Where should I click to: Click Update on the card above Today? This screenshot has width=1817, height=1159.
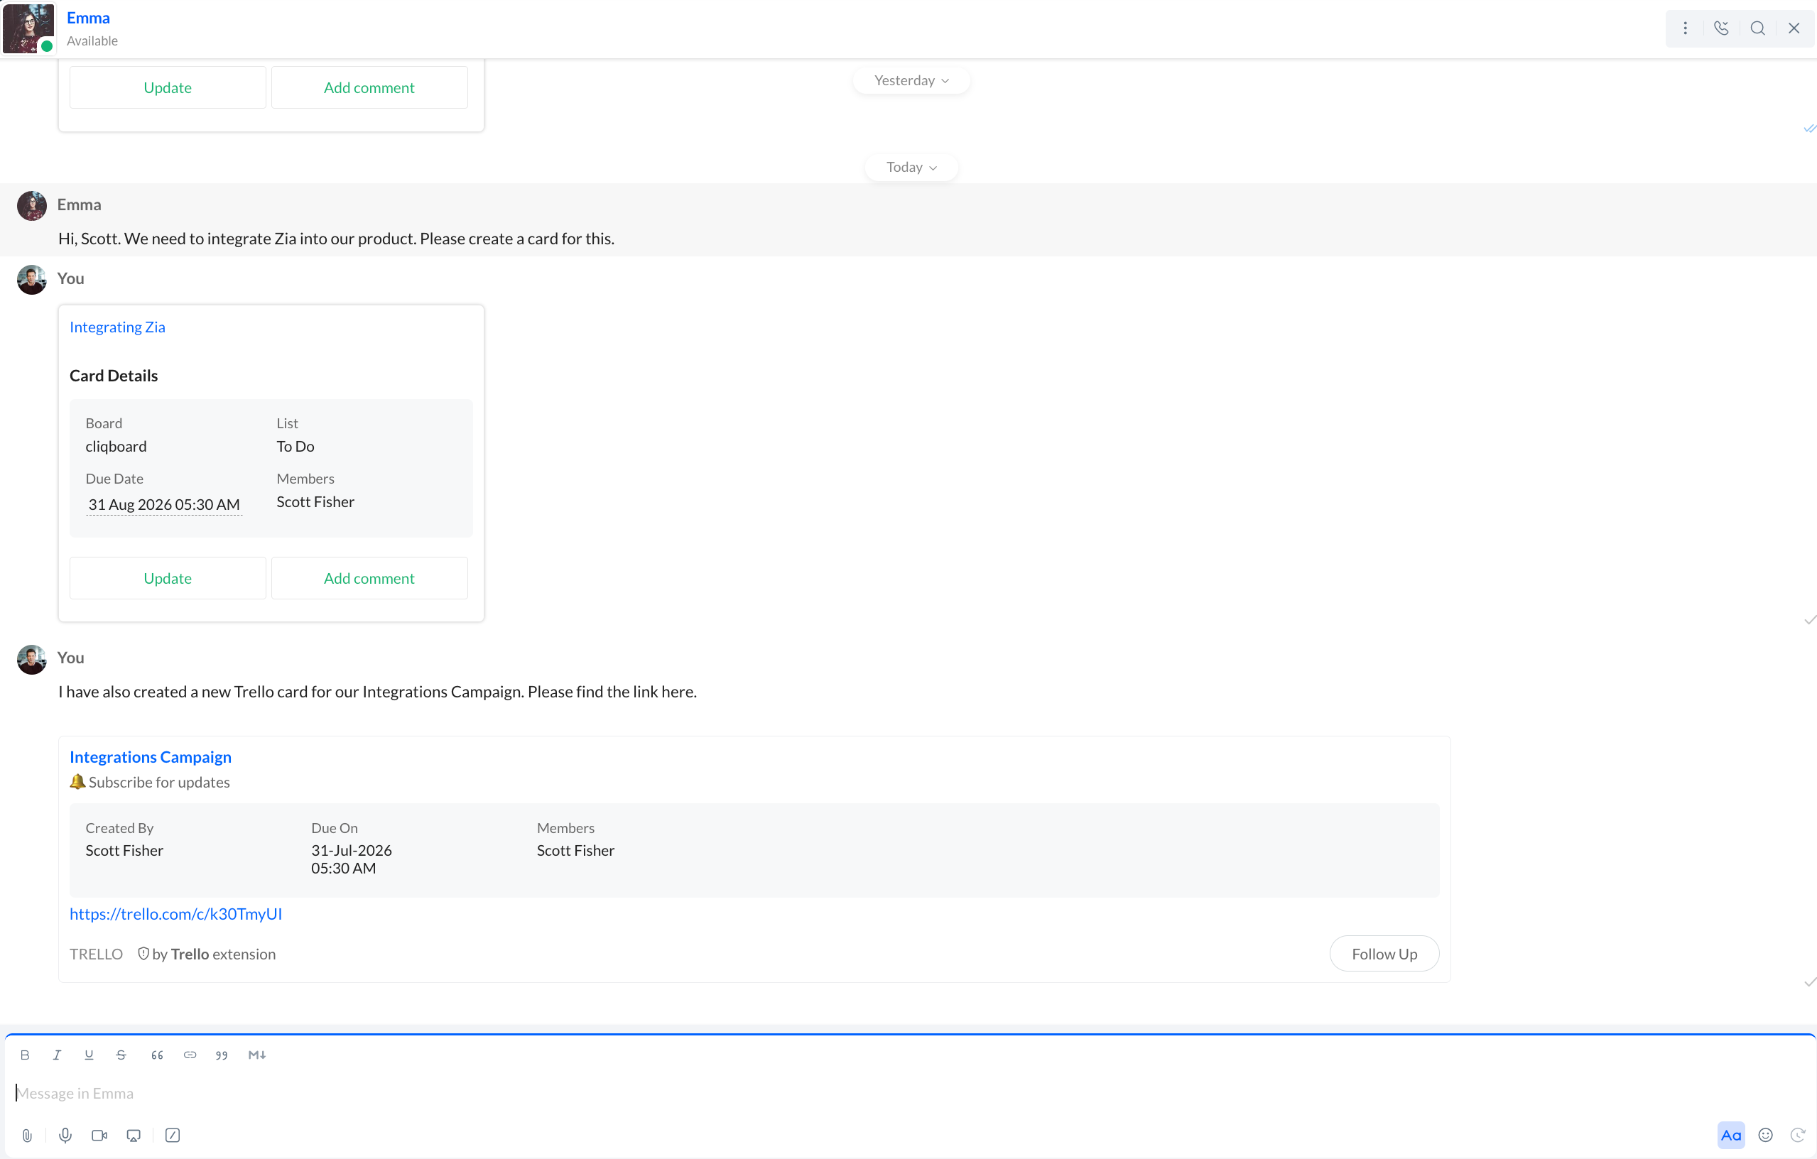(168, 87)
